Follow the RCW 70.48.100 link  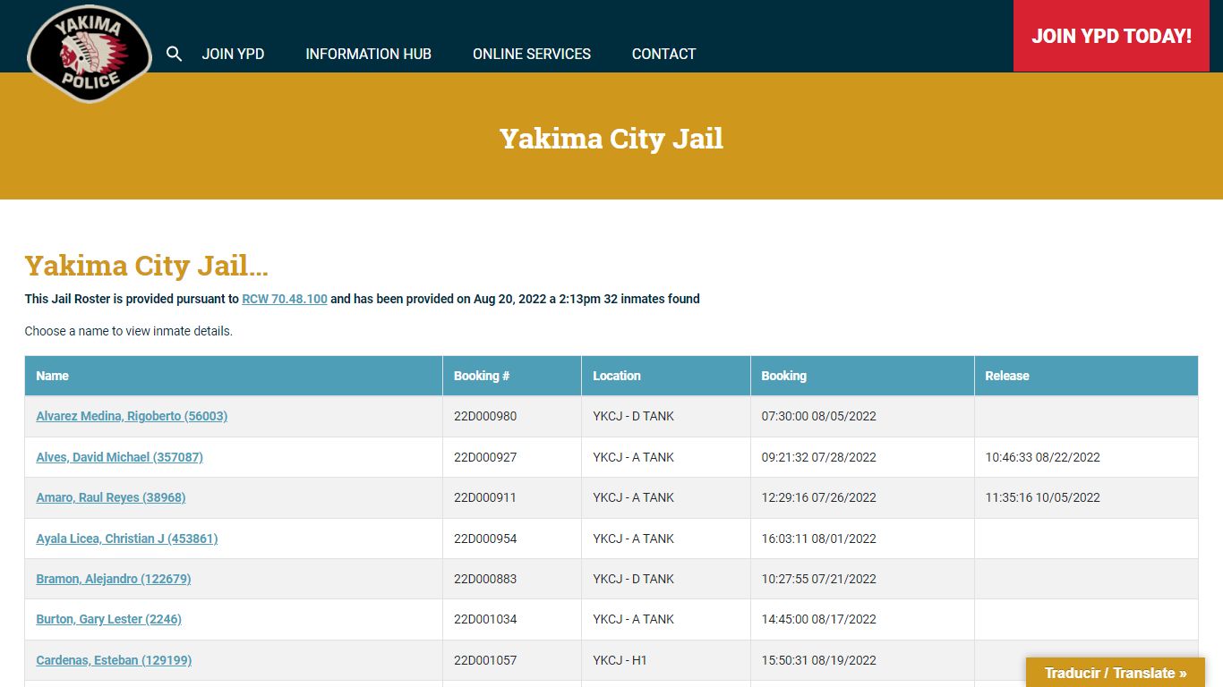pos(285,299)
